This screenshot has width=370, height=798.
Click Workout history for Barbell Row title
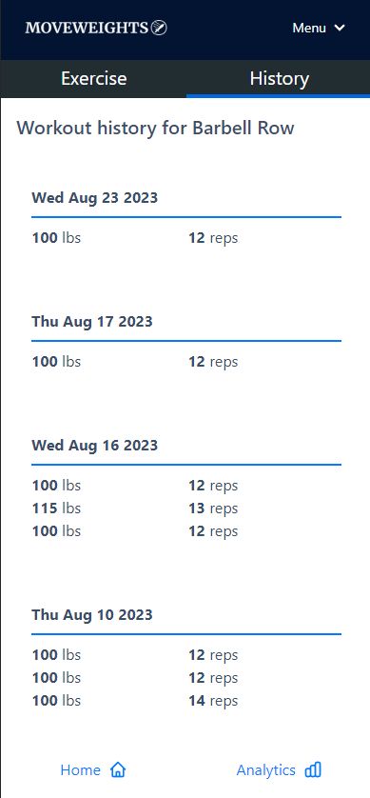tap(156, 128)
